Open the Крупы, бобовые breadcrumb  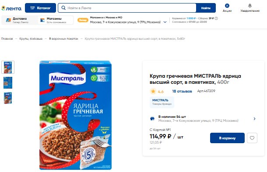pyautogui.click(x=31, y=39)
